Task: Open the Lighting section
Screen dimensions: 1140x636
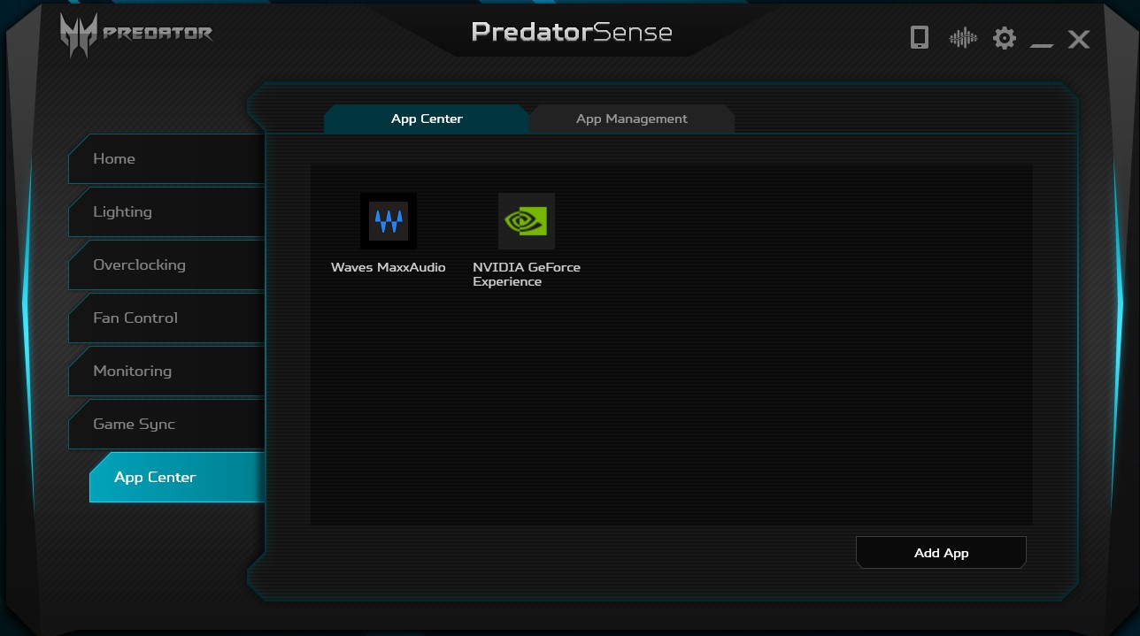Action: 166,212
